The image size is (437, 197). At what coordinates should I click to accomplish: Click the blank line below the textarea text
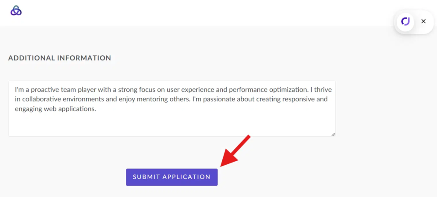tap(171, 123)
